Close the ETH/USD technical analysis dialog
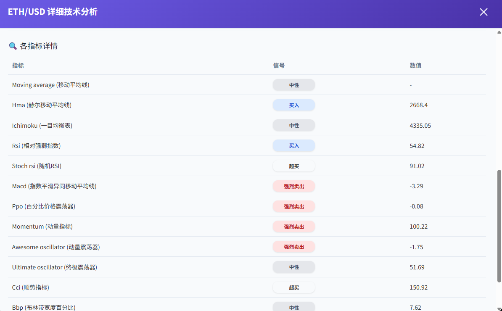Viewport: 502px width, 311px height. 484,12
